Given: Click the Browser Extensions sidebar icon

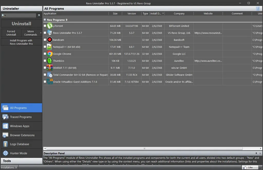Looking at the screenshot, I should pos(5,135).
